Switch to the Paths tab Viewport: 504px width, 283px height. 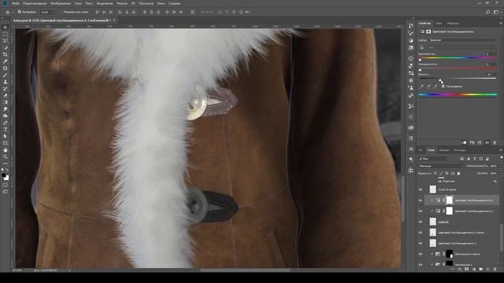coord(460,150)
